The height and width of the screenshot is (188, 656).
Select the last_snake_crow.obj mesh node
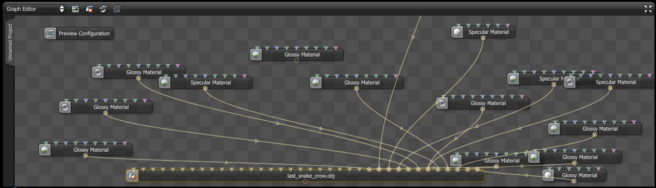[x=305, y=176]
